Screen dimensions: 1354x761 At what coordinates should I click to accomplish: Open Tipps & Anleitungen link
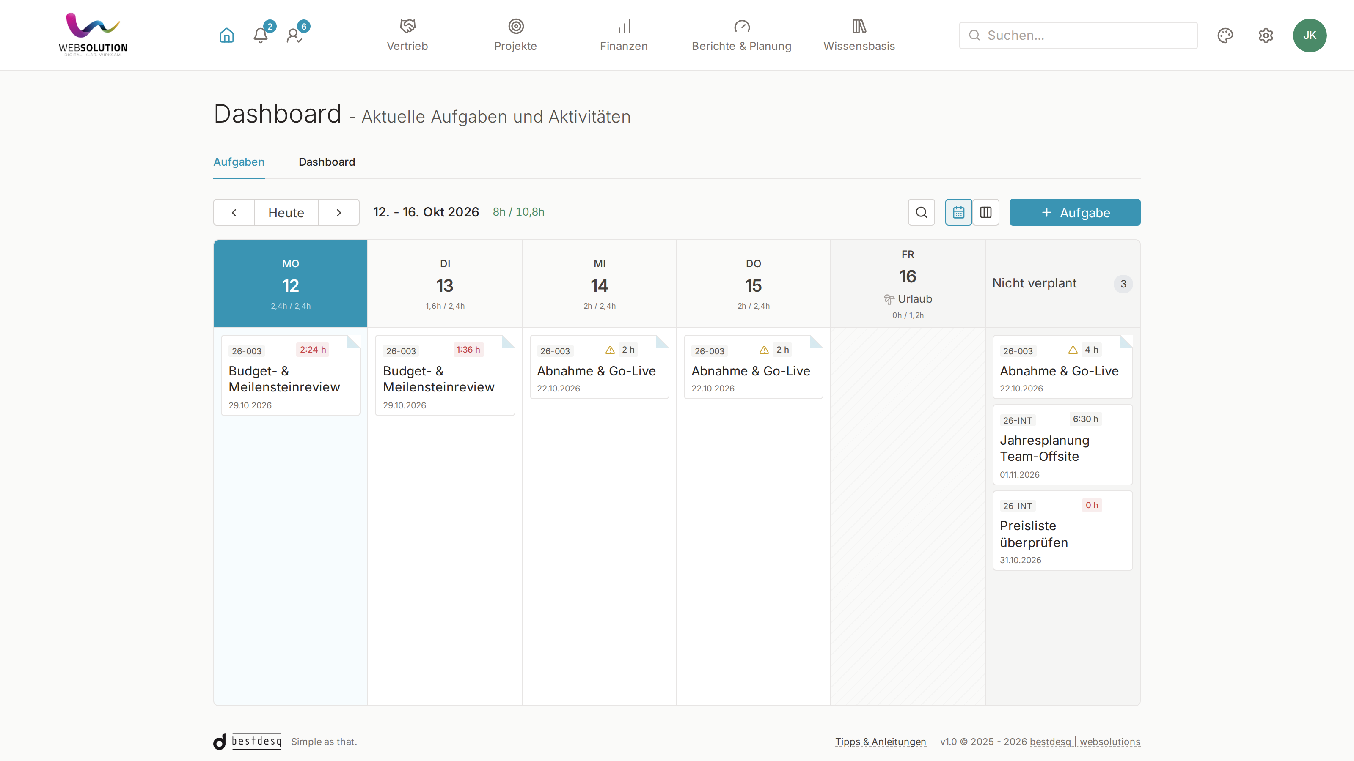(x=881, y=742)
